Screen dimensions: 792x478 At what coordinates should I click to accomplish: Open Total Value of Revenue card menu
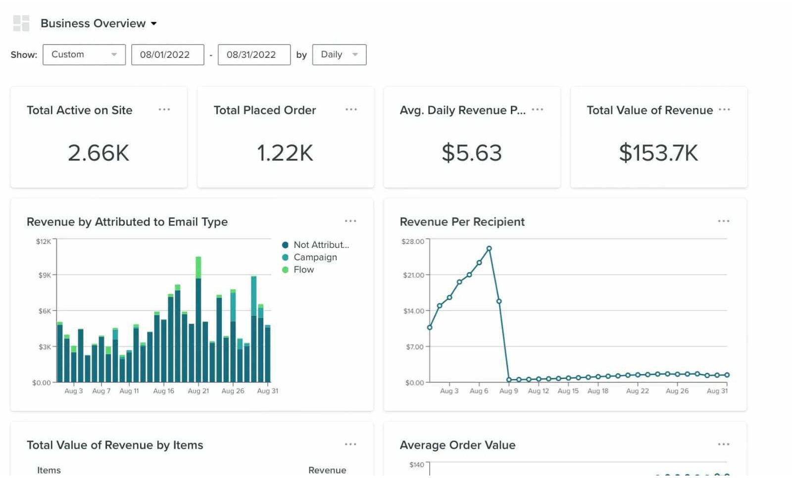click(x=724, y=109)
